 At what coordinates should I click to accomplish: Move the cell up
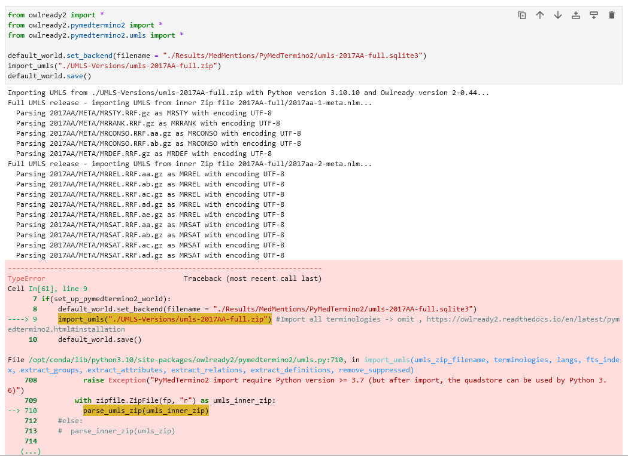coord(540,15)
